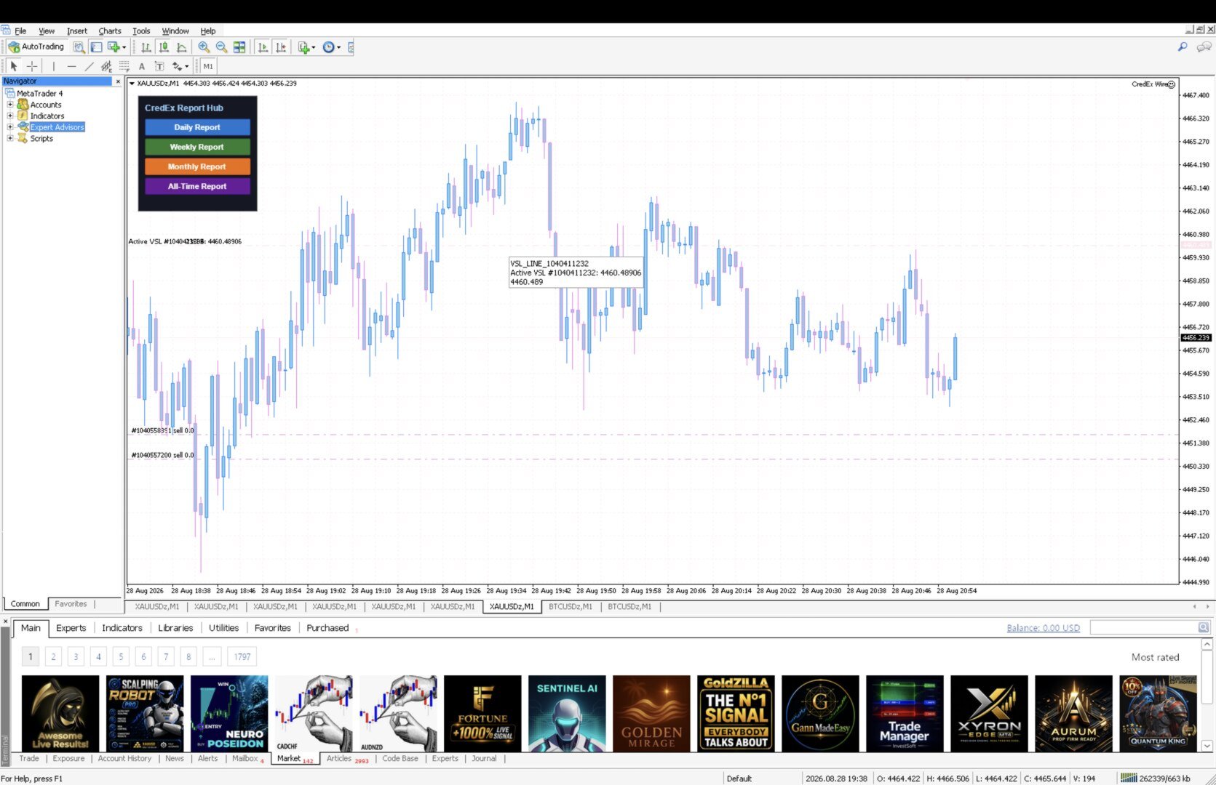Viewport: 1216px width, 785px height.
Task: Toggle candlestick chart display mode
Action: tap(164, 47)
